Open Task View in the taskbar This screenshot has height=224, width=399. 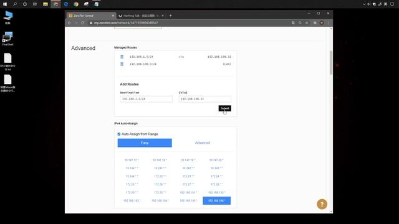pyautogui.click(x=35, y=4)
